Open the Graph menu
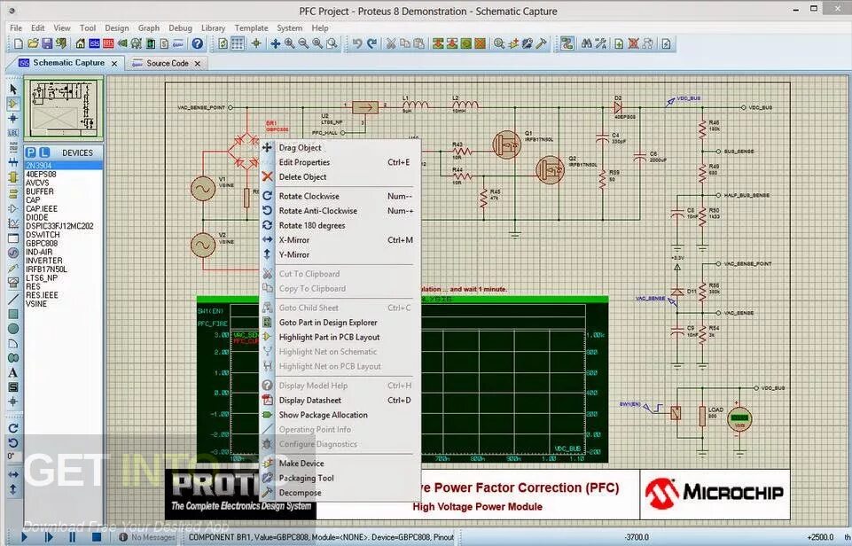 click(148, 27)
